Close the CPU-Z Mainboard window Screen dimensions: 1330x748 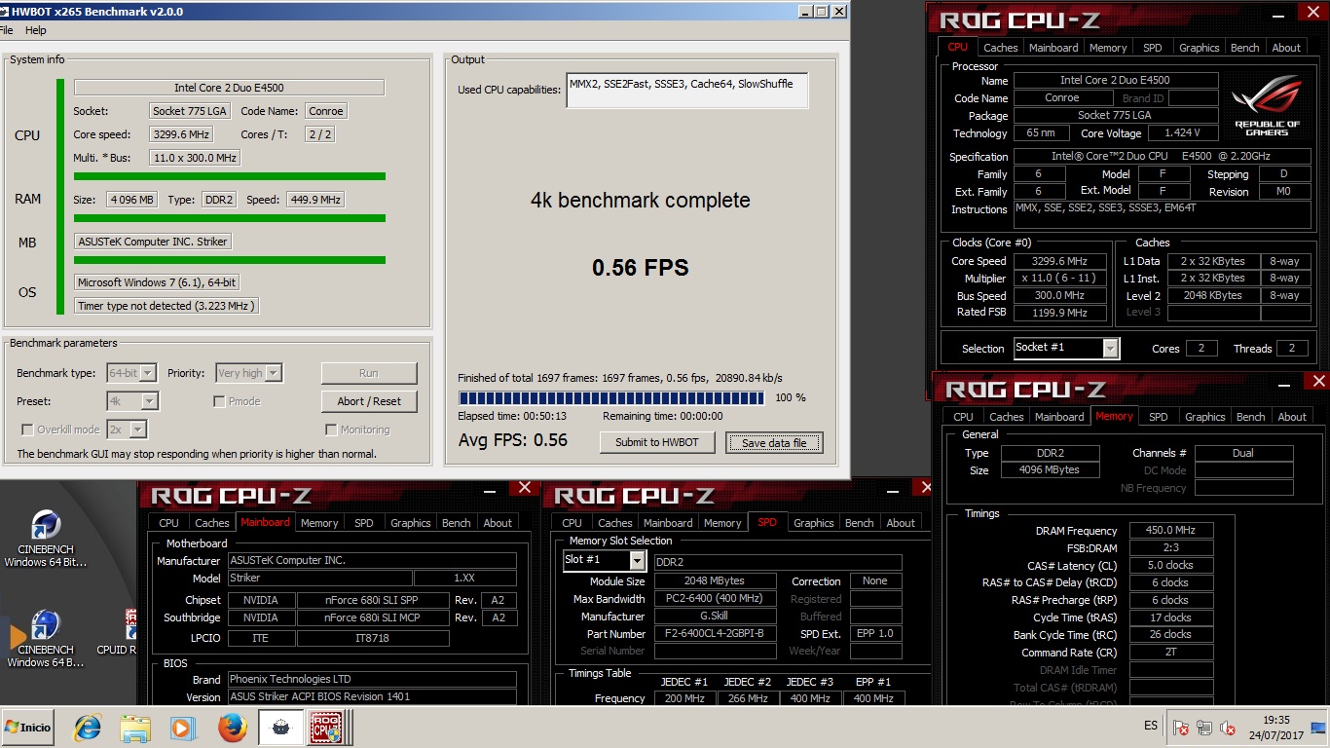coord(525,488)
